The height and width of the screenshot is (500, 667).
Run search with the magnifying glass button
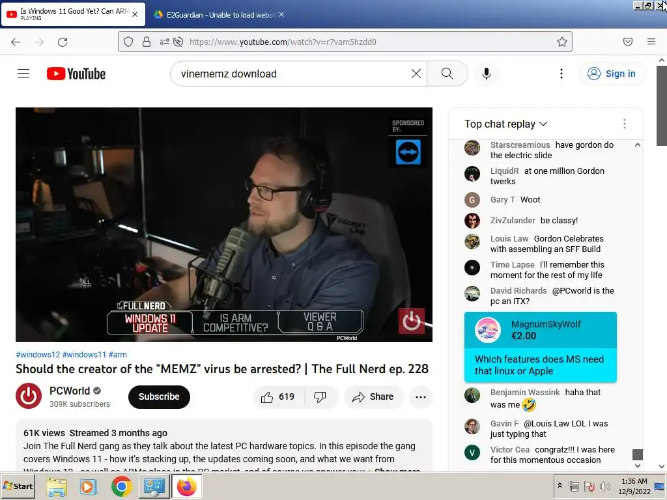click(x=447, y=74)
